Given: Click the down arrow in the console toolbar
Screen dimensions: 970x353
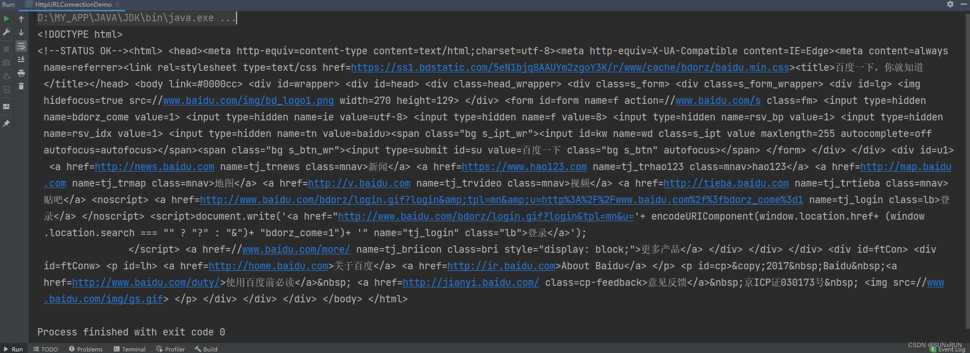Looking at the screenshot, I should point(21,32).
